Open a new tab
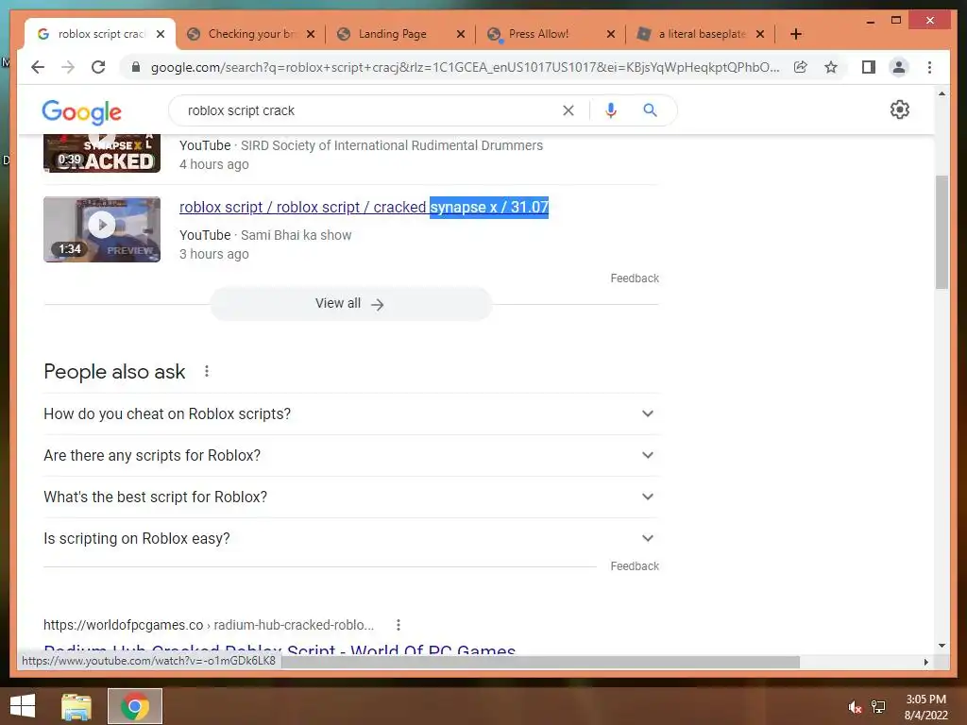Viewport: 967px width, 725px height. point(795,34)
